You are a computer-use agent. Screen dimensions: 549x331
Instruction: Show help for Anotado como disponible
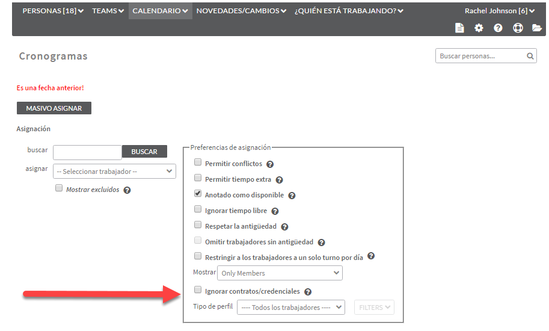(292, 196)
